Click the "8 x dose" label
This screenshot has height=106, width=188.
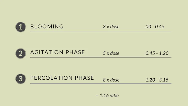point(111,80)
